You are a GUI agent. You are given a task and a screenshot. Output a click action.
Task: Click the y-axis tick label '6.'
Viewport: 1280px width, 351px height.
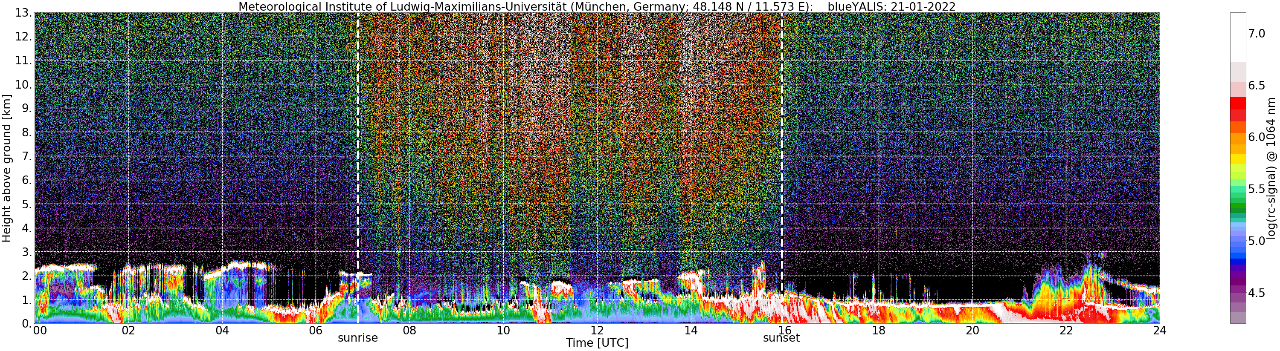click(27, 180)
